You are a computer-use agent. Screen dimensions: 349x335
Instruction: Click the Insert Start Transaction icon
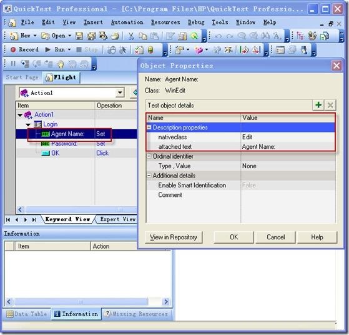244,50
